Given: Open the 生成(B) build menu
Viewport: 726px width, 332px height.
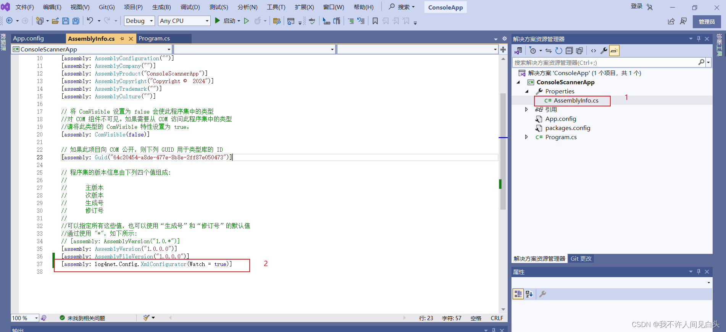Looking at the screenshot, I should pos(161,7).
